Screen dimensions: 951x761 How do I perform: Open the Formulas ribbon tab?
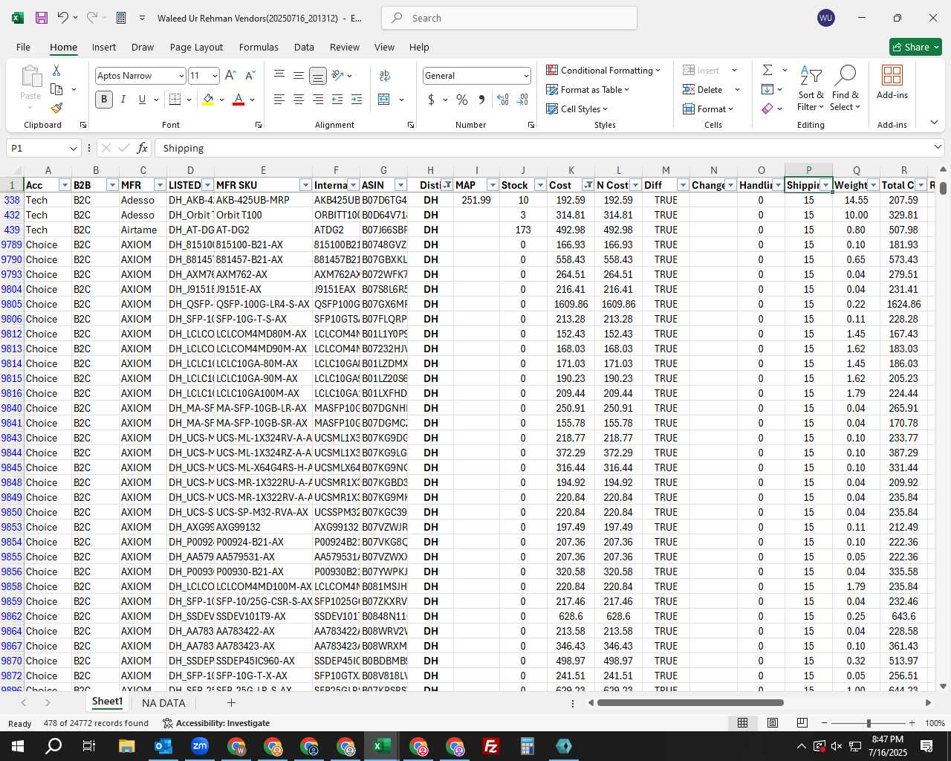pos(259,47)
